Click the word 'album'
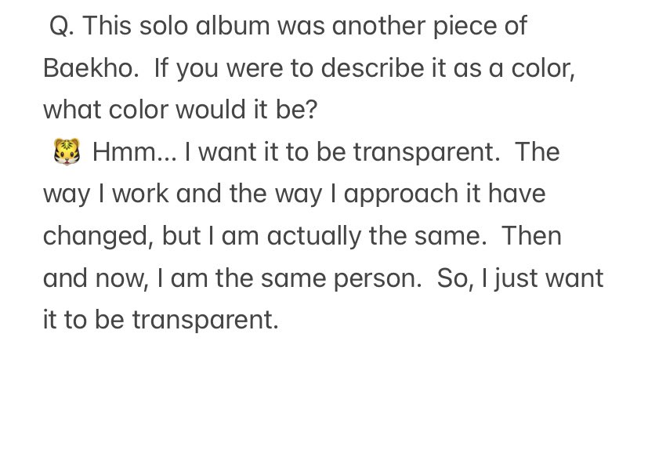Screen dimensions: 648x450 pyautogui.click(x=233, y=26)
